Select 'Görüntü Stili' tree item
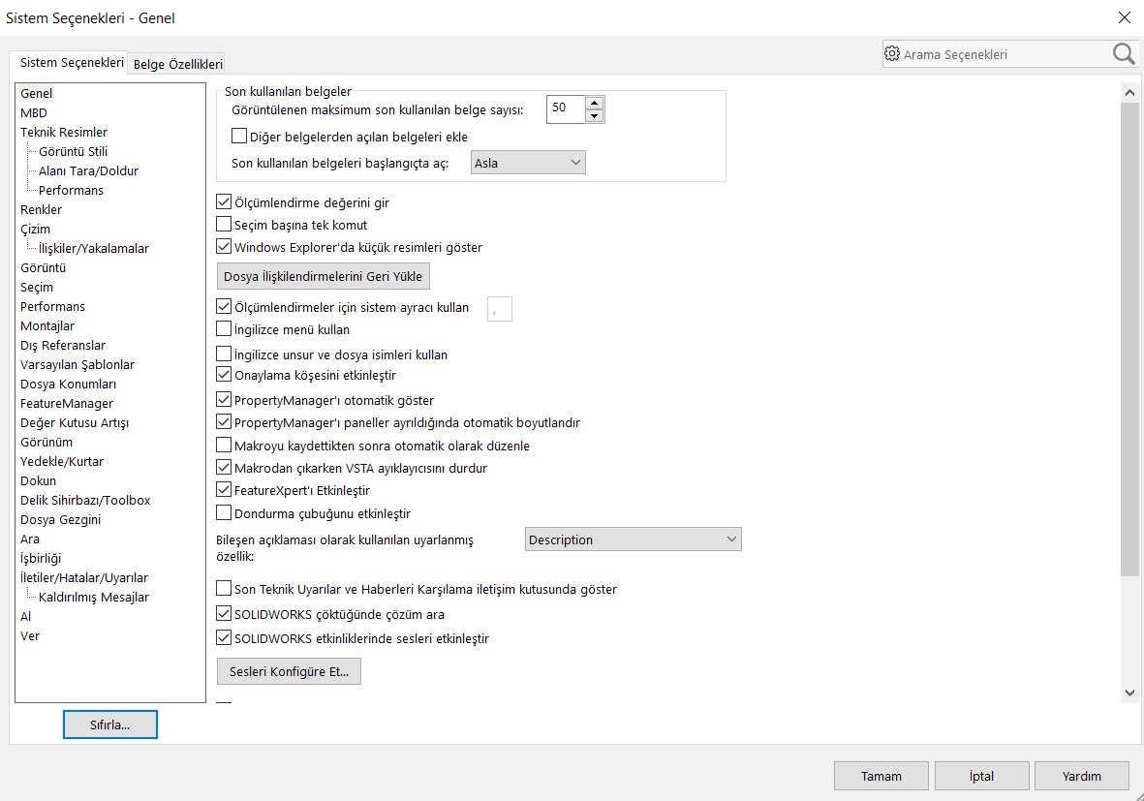 point(73,151)
